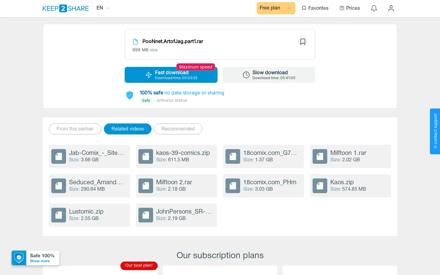The image size is (440, 275).
Task: Start the Fast download
Action: point(171,75)
